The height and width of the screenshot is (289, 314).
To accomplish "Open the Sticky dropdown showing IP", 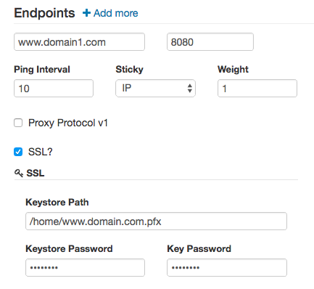I will pos(155,89).
